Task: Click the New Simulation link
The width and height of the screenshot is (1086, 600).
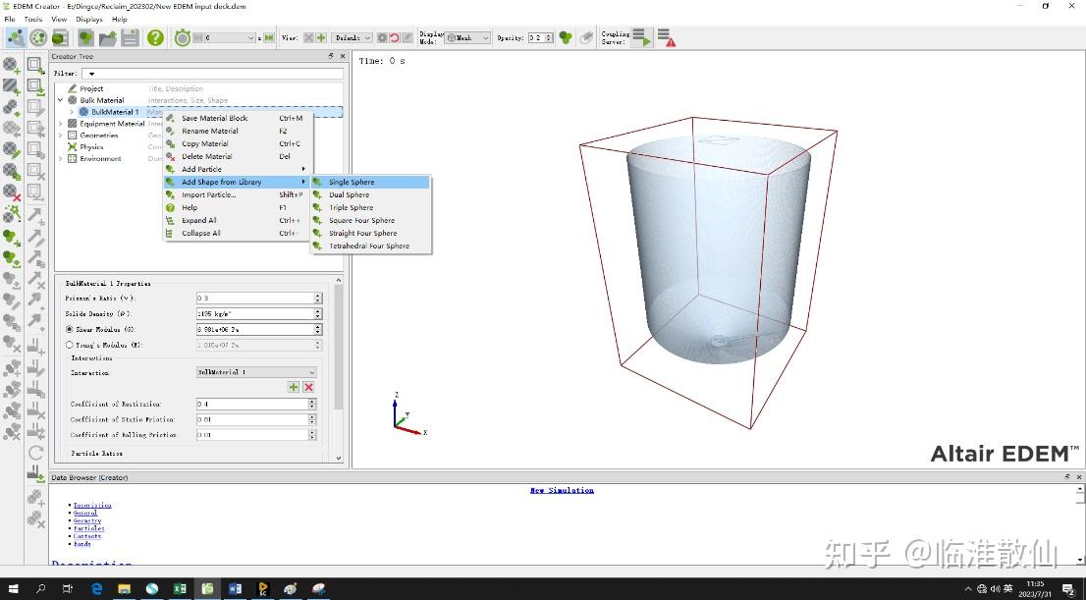Action: (x=562, y=490)
